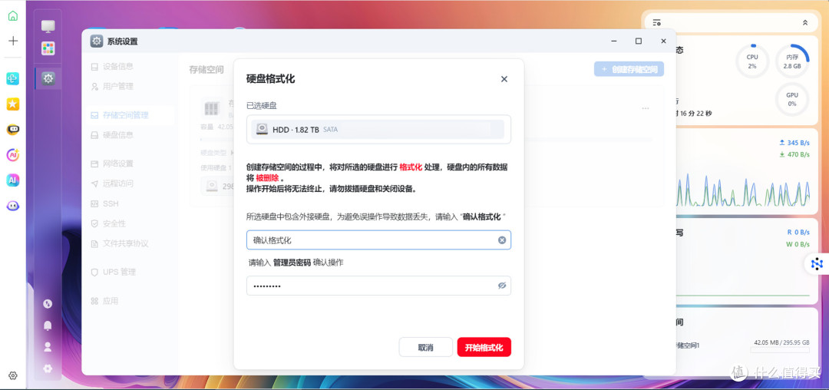Clear the 确认格式化 text field
829x390 pixels.
coord(502,240)
